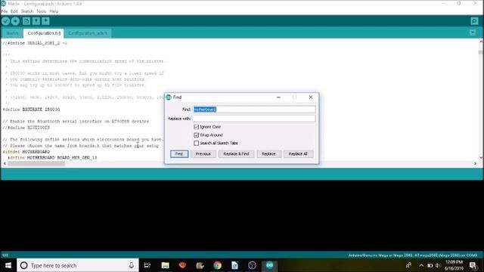Open the Sketch menu

point(27,11)
